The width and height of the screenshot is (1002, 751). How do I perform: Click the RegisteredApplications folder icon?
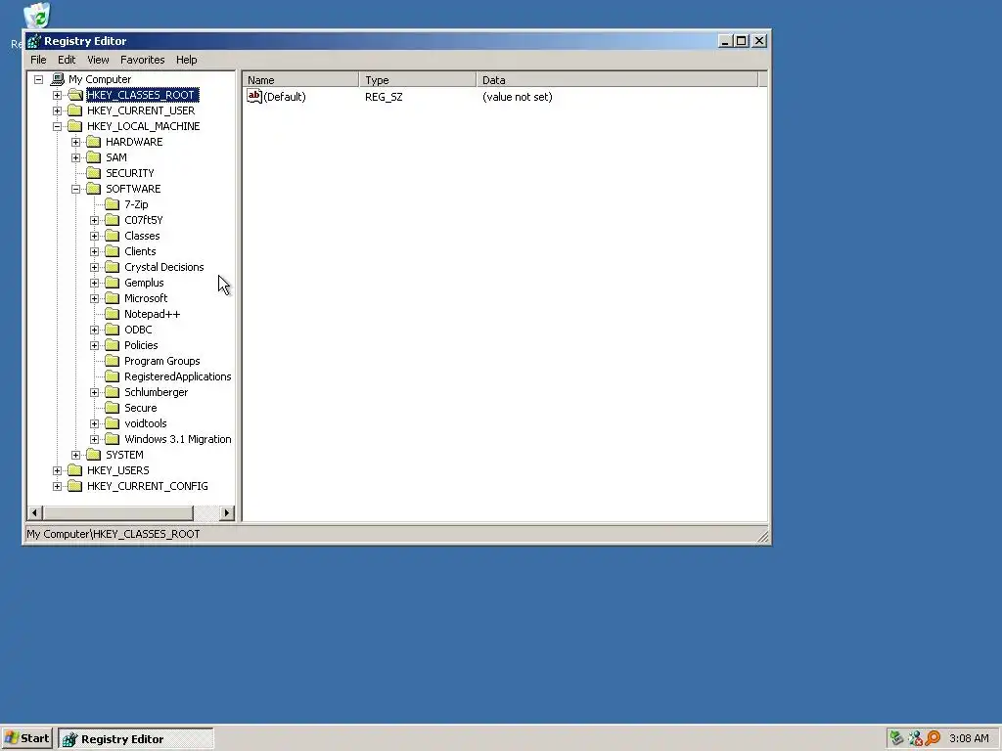click(x=113, y=376)
